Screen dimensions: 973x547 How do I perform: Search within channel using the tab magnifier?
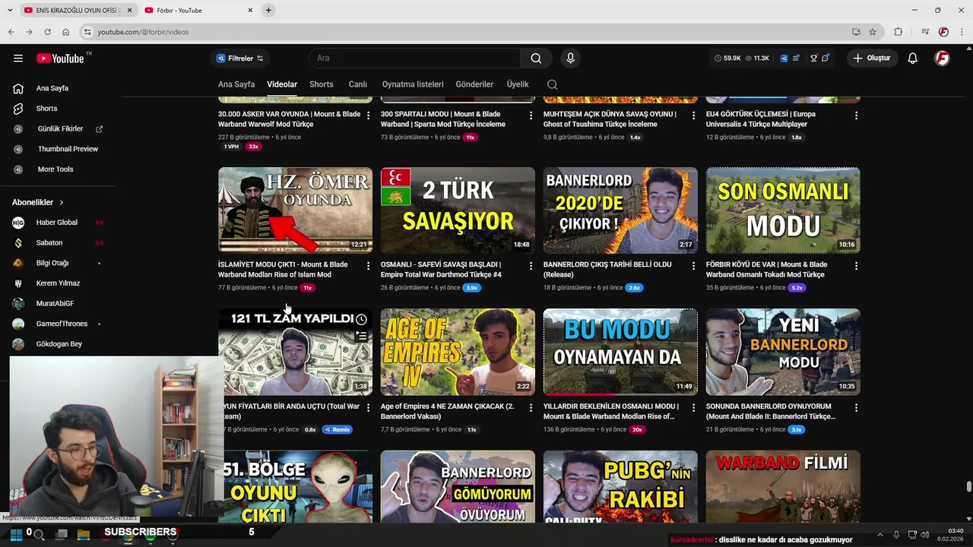(553, 84)
